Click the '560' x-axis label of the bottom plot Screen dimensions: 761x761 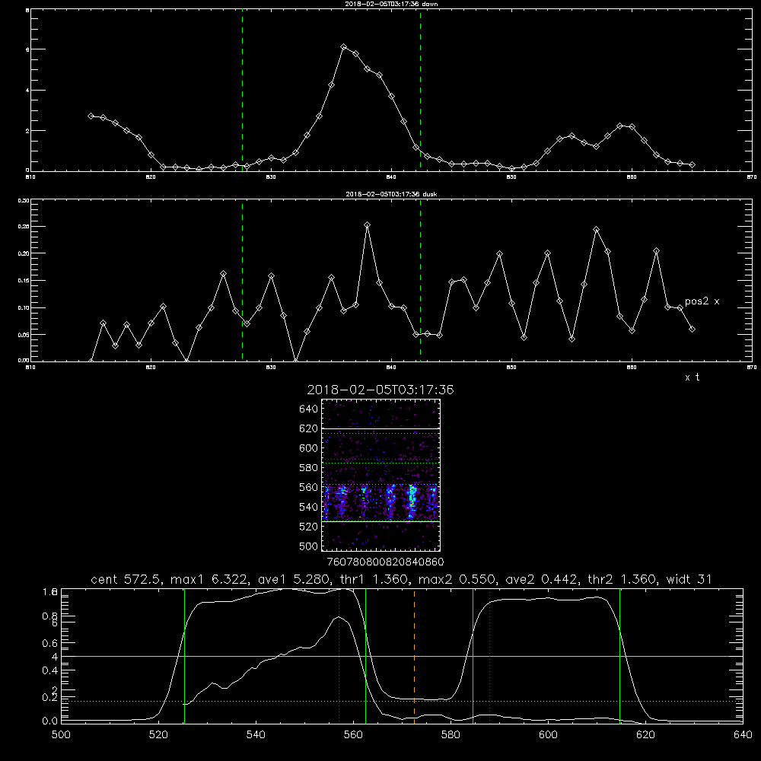(x=353, y=734)
